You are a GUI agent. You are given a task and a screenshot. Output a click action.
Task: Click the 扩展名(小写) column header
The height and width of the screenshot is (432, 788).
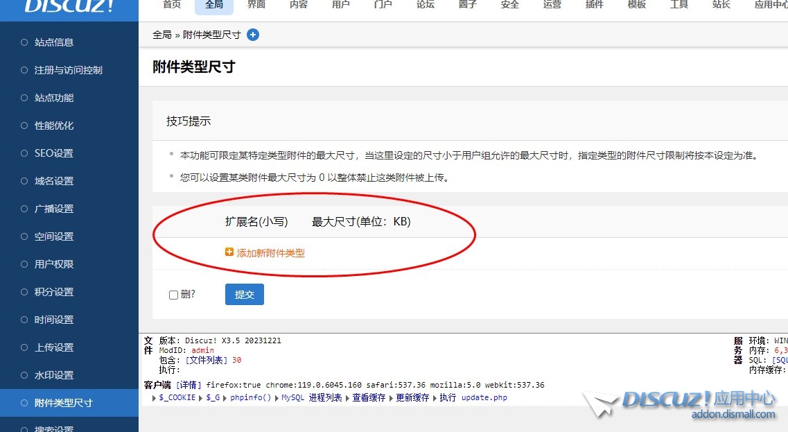click(x=256, y=222)
